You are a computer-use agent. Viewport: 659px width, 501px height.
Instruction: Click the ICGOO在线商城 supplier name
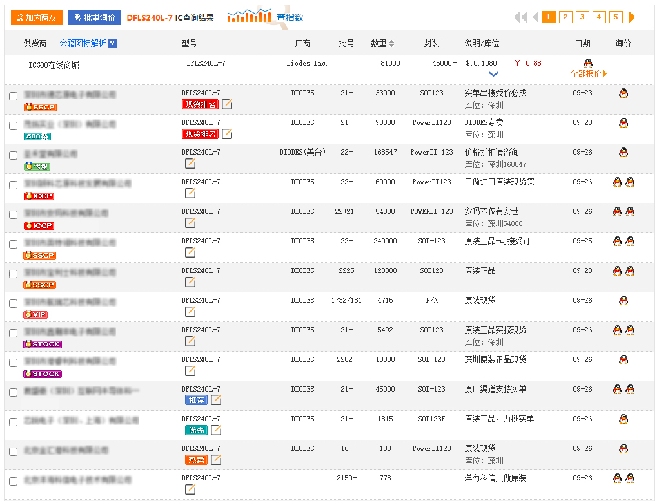pos(54,65)
